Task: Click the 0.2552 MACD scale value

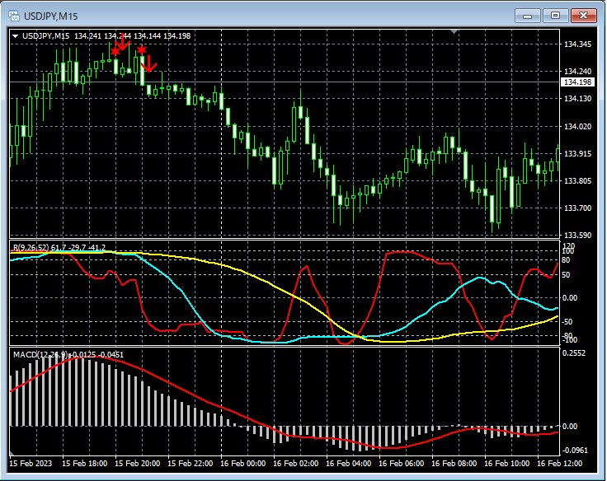Action: click(574, 353)
